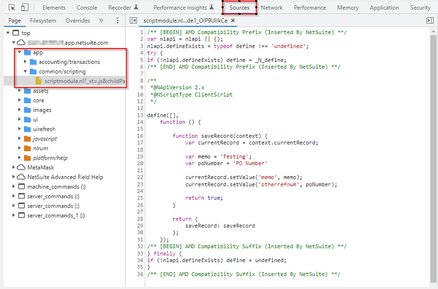This screenshot has width=438, height=289.
Task: Click '*@NScriptType ClientScript' comment line
Action: 191,95
